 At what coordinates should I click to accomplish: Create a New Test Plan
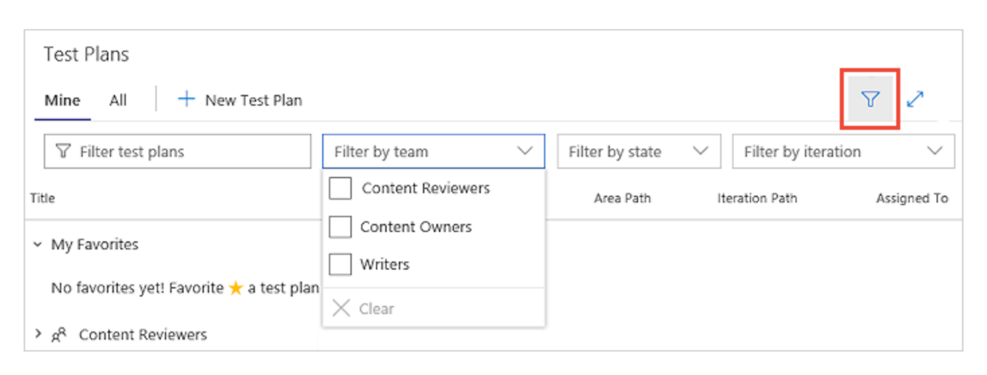tap(254, 100)
